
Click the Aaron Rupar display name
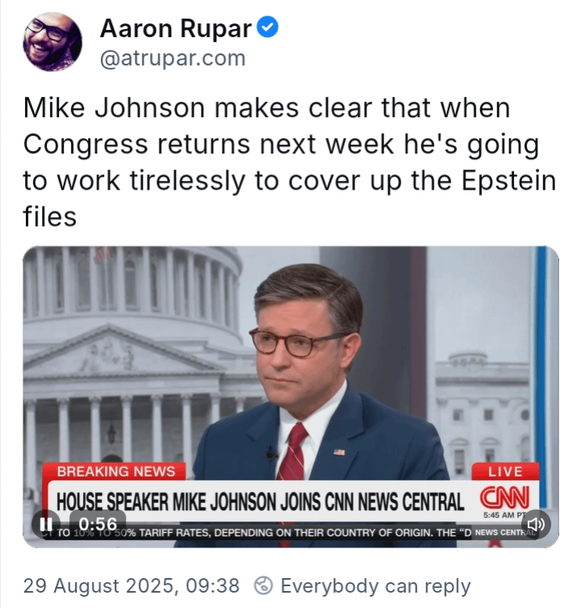point(176,28)
